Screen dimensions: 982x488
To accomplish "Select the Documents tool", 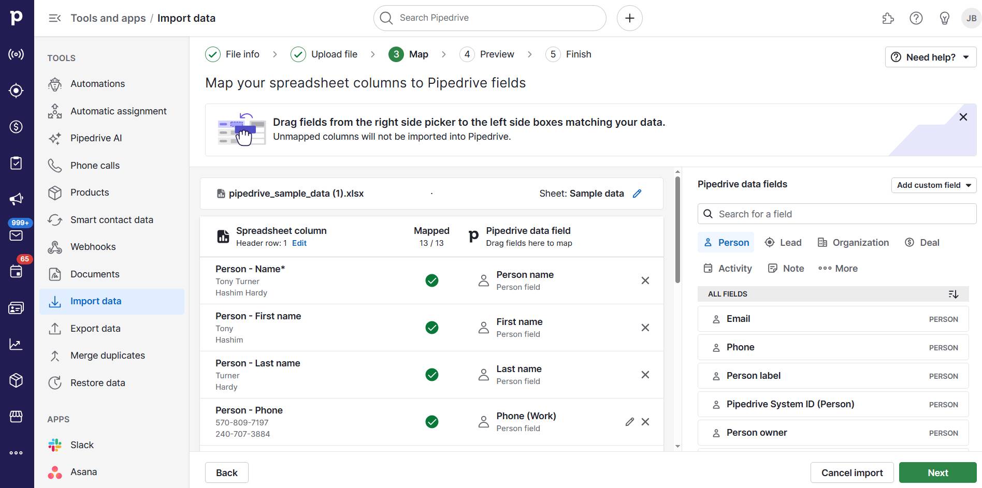I will point(95,274).
